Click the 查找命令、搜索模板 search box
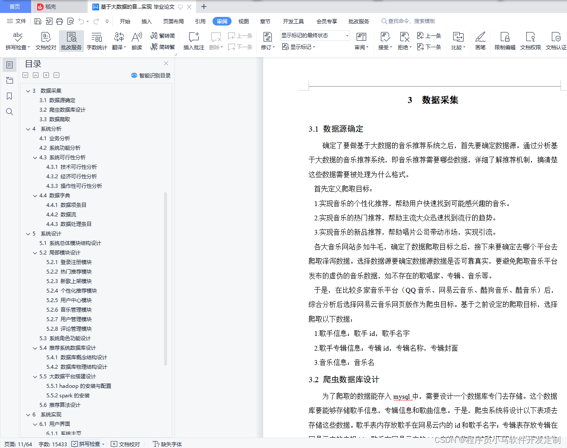The width and height of the screenshot is (567, 448). (x=408, y=21)
